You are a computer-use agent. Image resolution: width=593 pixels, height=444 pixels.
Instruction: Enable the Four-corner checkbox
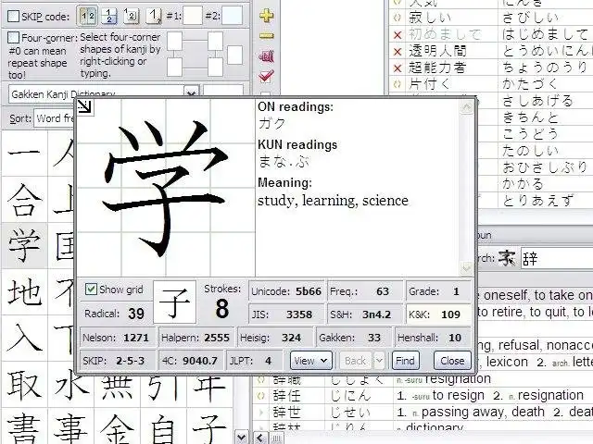pyautogui.click(x=13, y=37)
